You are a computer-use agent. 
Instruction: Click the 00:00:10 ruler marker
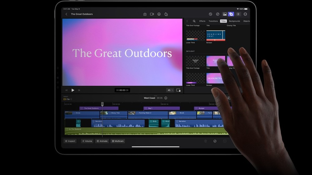pyautogui.click(x=165, y=104)
